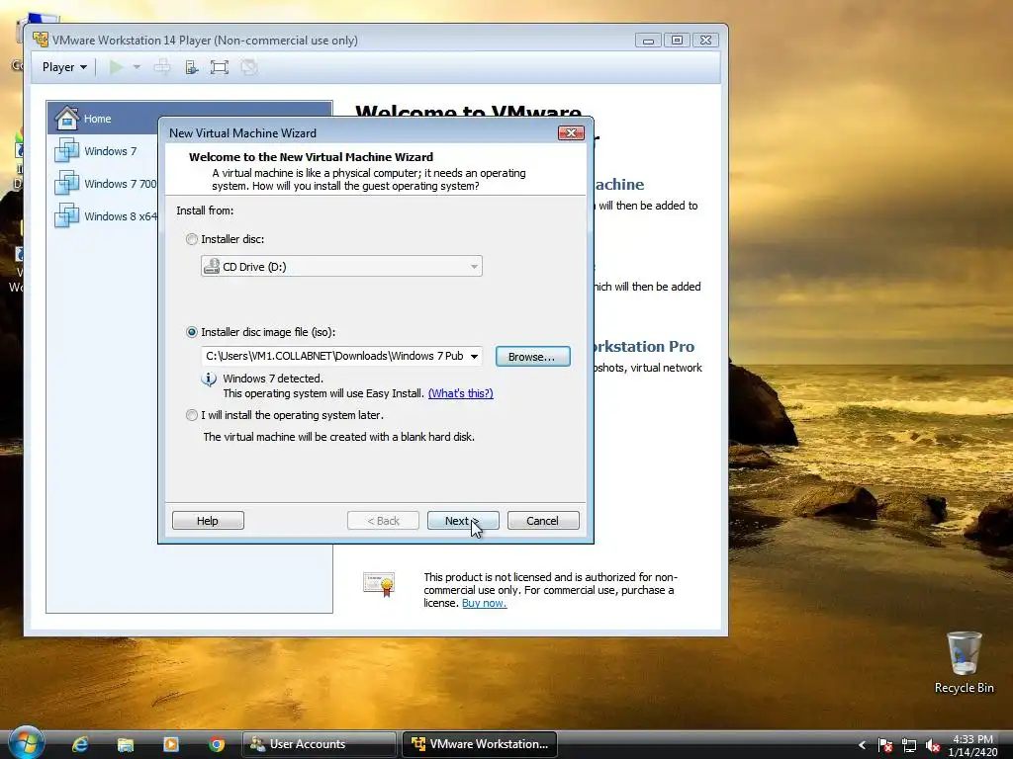Close the New Virtual Machine Wizard dialog
Viewport: 1013px width, 759px height.
571,133
